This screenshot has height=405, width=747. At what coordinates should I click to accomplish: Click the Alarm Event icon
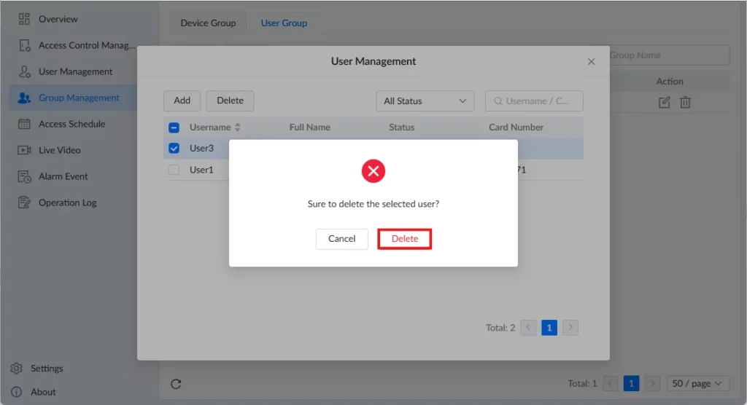[x=24, y=176]
